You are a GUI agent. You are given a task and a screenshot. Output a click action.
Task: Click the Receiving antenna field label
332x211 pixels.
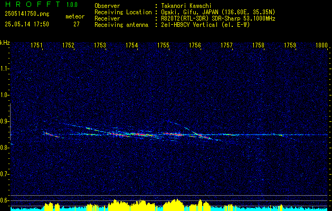click(x=121, y=25)
